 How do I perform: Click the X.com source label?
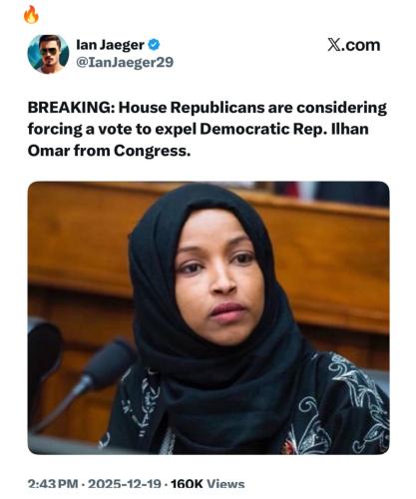point(354,45)
